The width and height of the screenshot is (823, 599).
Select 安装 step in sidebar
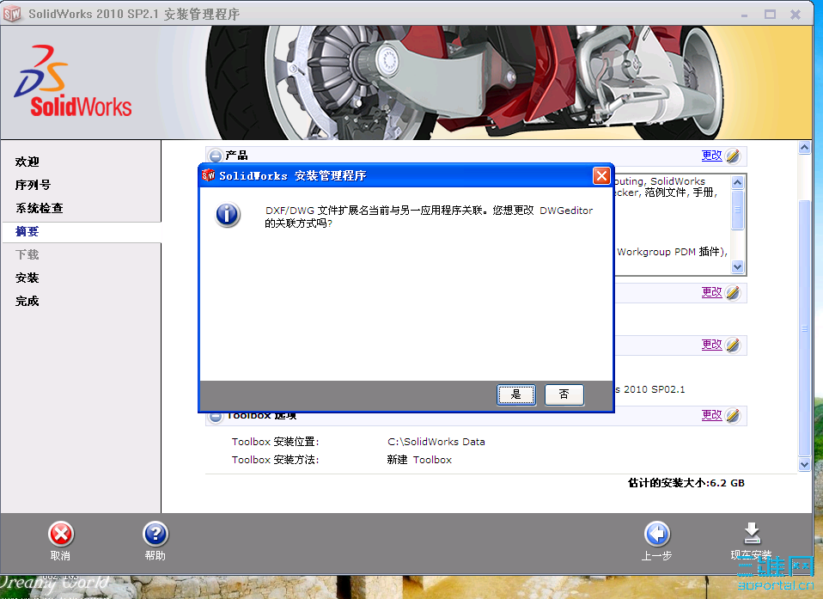(x=27, y=278)
